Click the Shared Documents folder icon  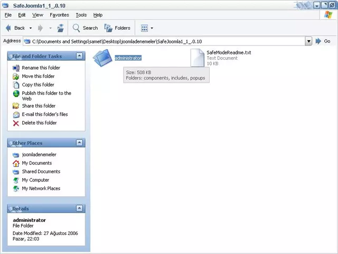(16, 171)
